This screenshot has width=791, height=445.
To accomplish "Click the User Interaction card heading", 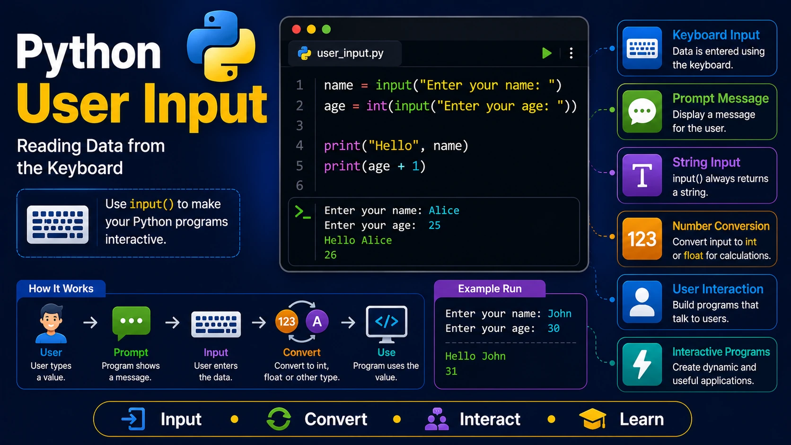I will (x=718, y=289).
